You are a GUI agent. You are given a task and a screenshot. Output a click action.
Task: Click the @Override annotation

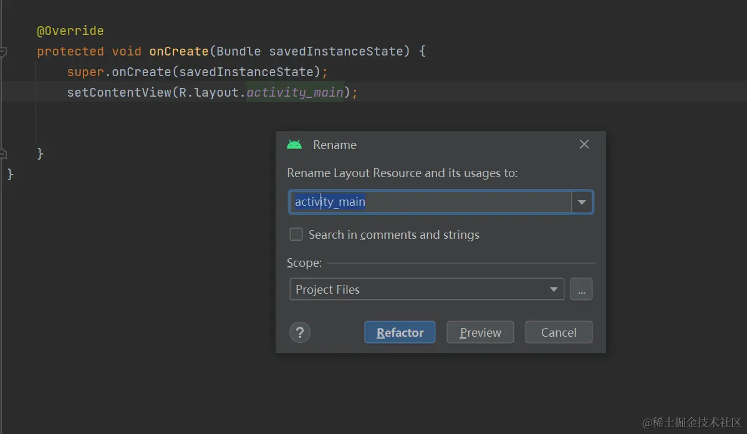point(70,31)
